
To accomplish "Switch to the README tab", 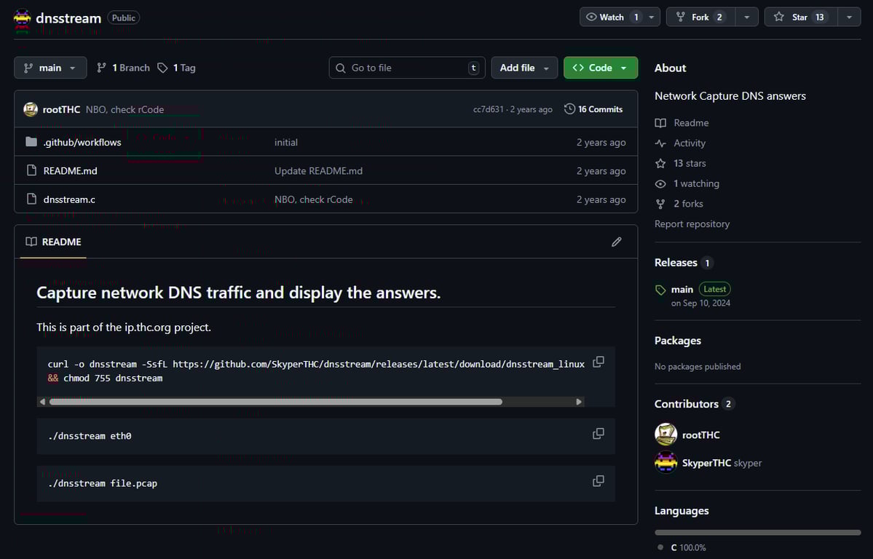I will (x=52, y=242).
